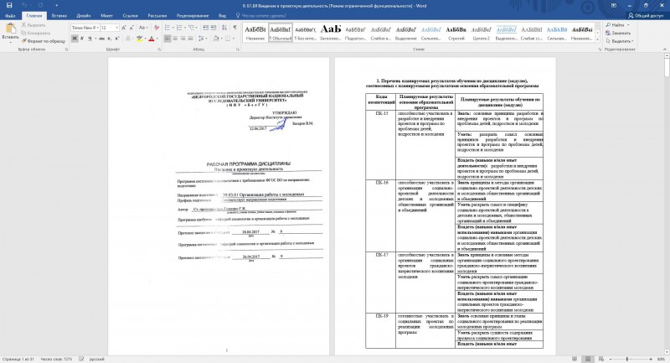
Task: Switch to the Вставка tab
Action: 59,16
